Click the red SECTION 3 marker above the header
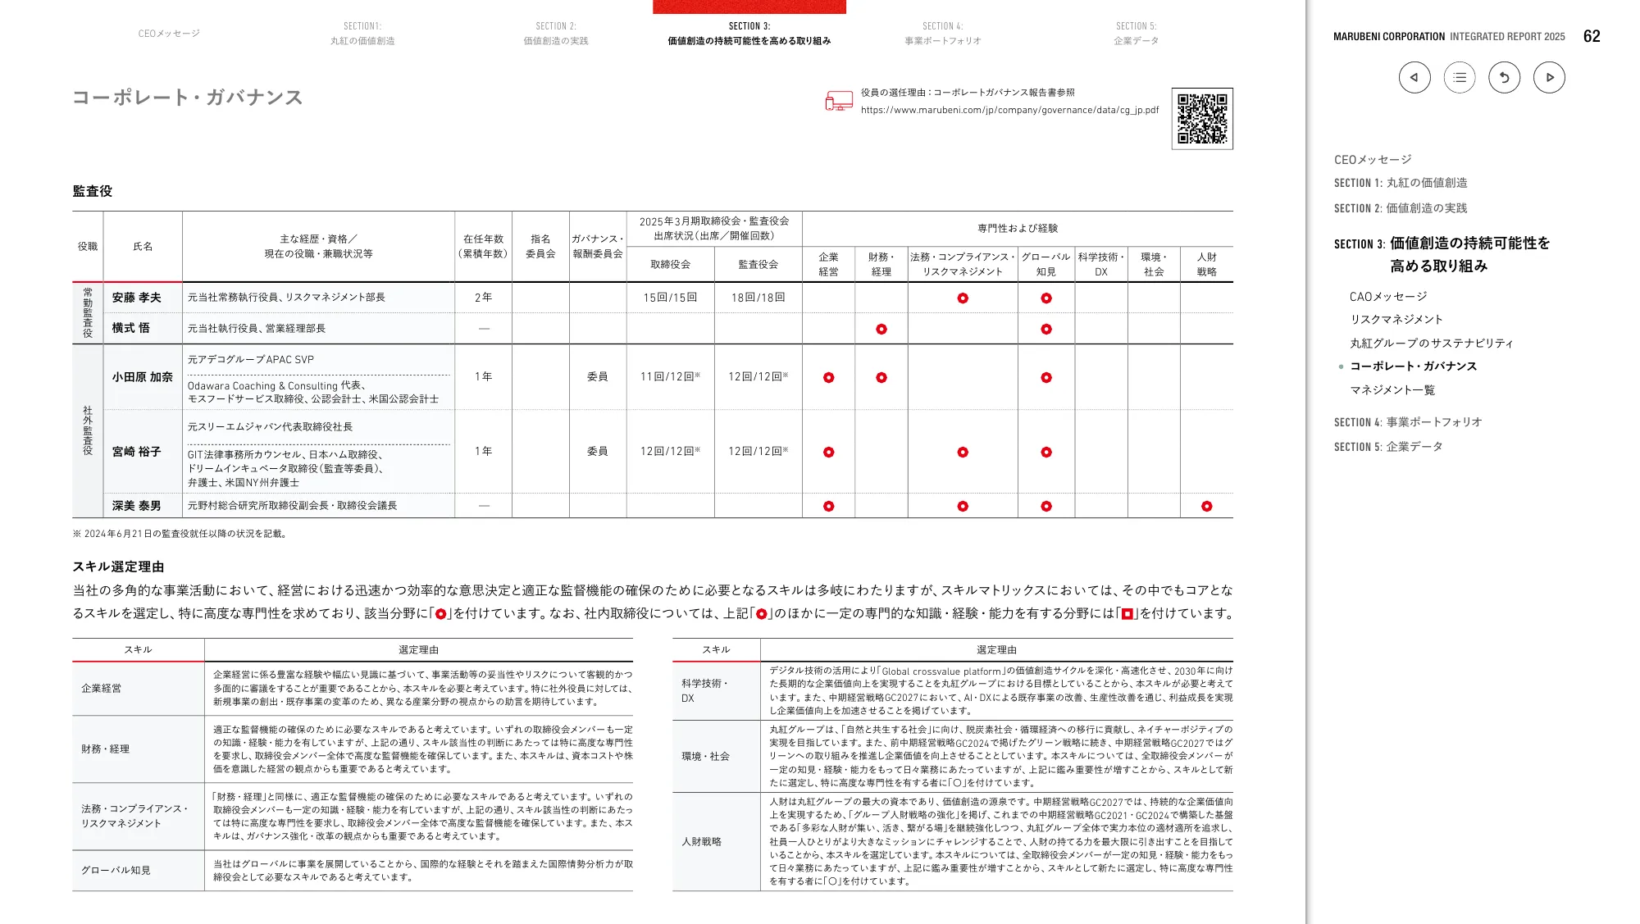 [x=747, y=7]
